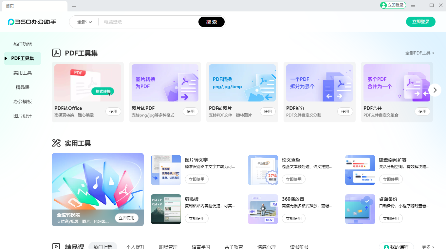Switch to 亲子教育 course tab
The height and width of the screenshot is (249, 446).
(234, 247)
